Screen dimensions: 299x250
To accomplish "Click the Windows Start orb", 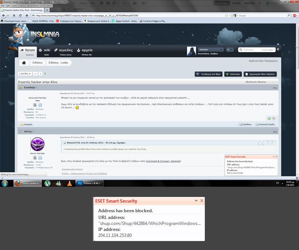I will (x=5, y=183).
